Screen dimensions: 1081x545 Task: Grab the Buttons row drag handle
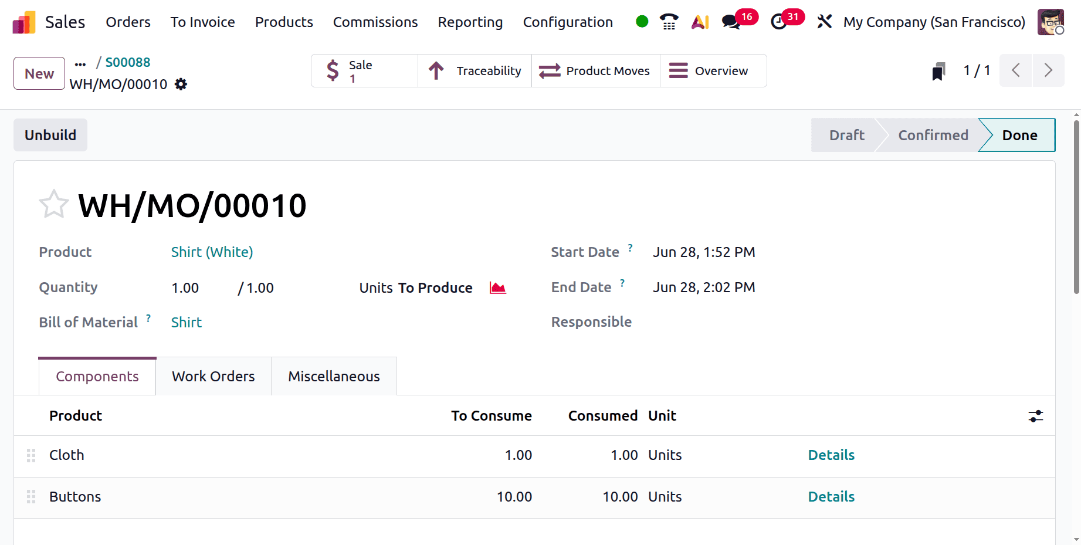click(31, 497)
